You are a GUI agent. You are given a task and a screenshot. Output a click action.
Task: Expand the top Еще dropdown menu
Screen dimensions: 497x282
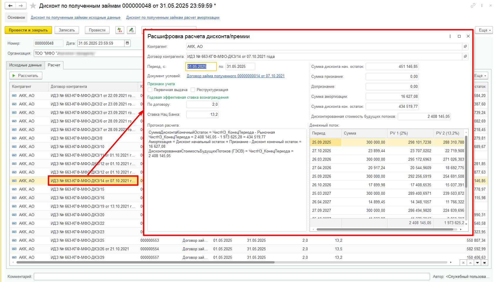(x=485, y=30)
